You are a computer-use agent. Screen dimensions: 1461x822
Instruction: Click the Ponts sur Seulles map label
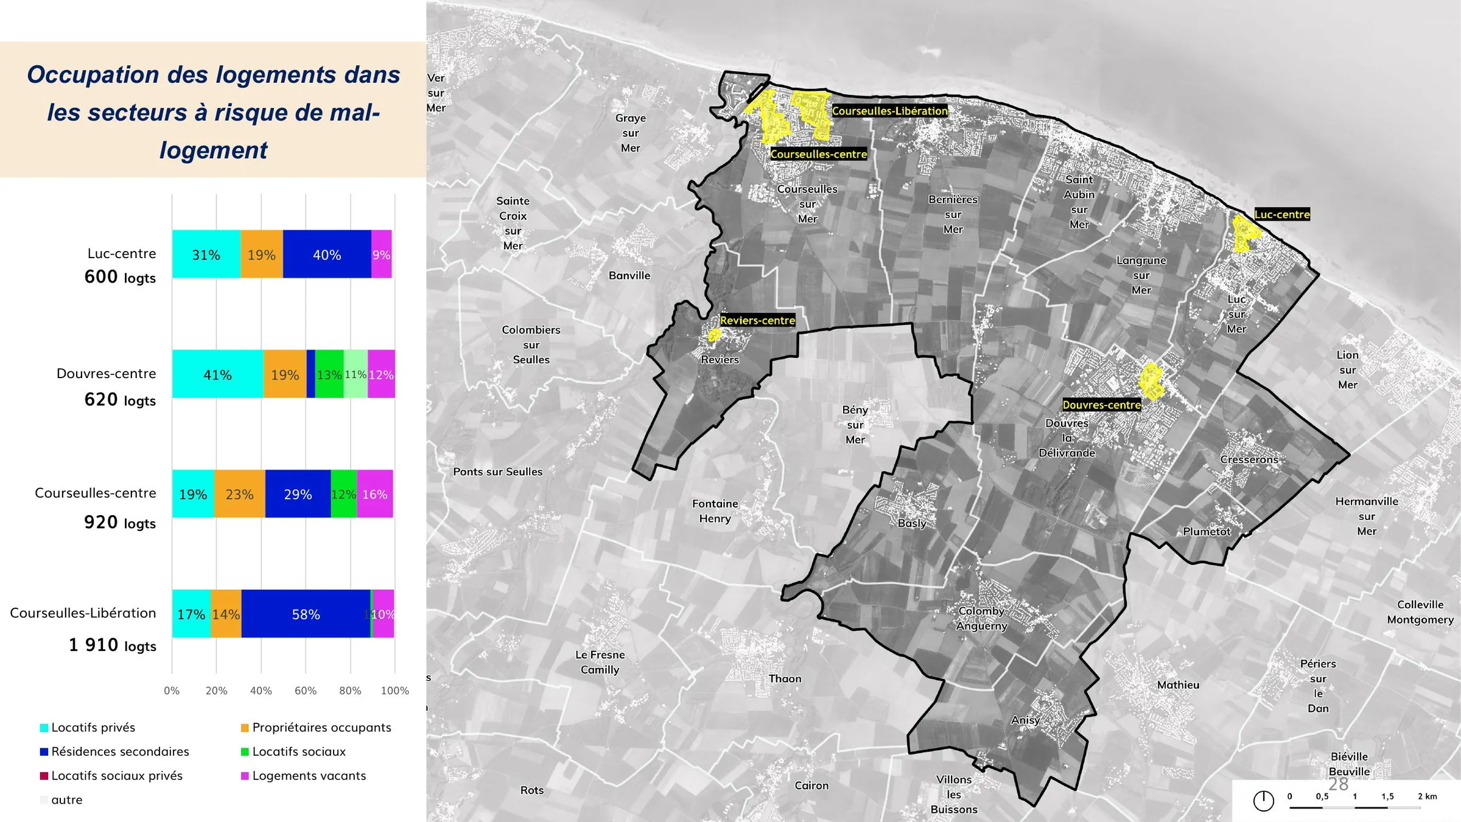point(498,471)
